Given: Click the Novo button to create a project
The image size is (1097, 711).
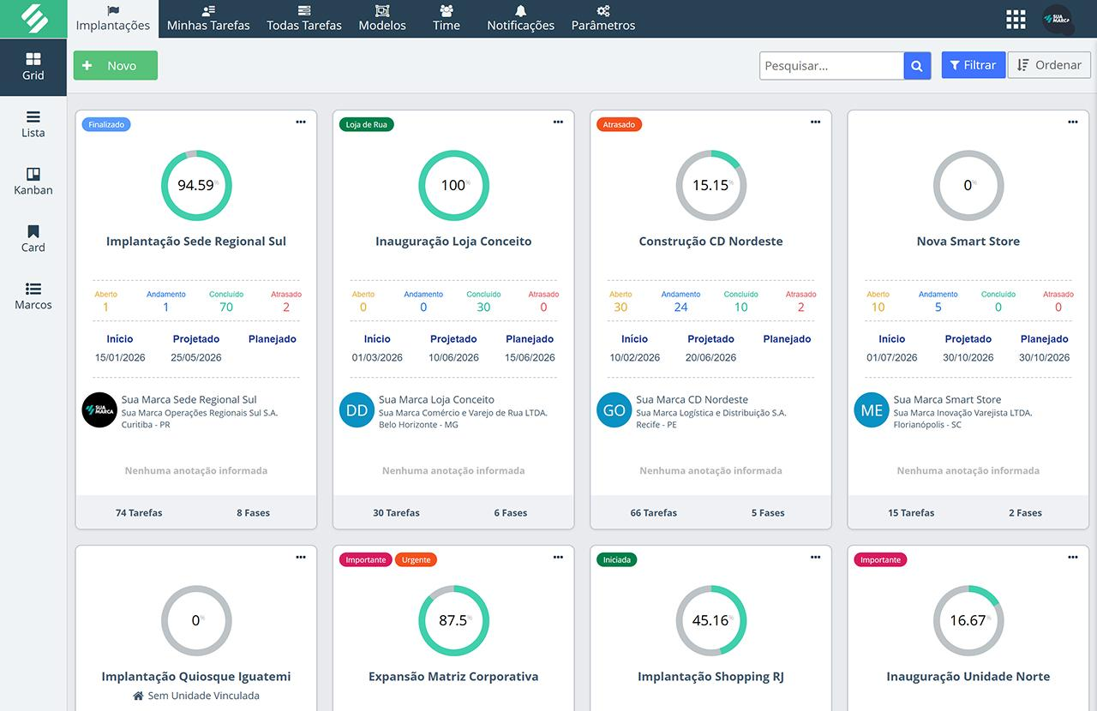Looking at the screenshot, I should coord(115,65).
